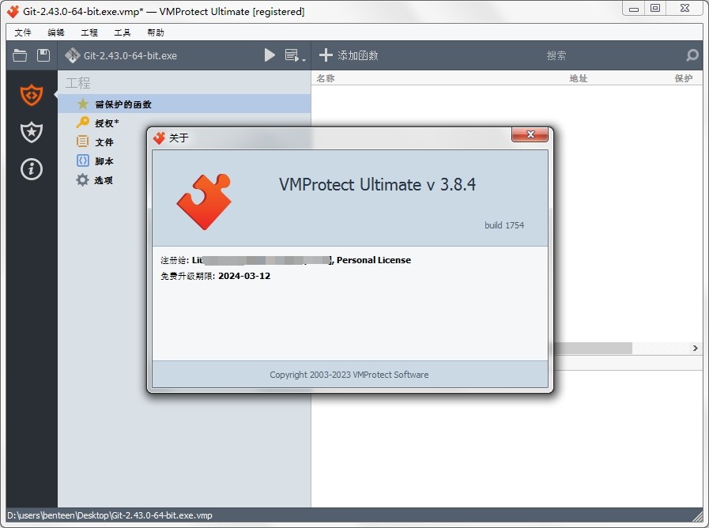Click the 搜索 search field

coord(556,55)
